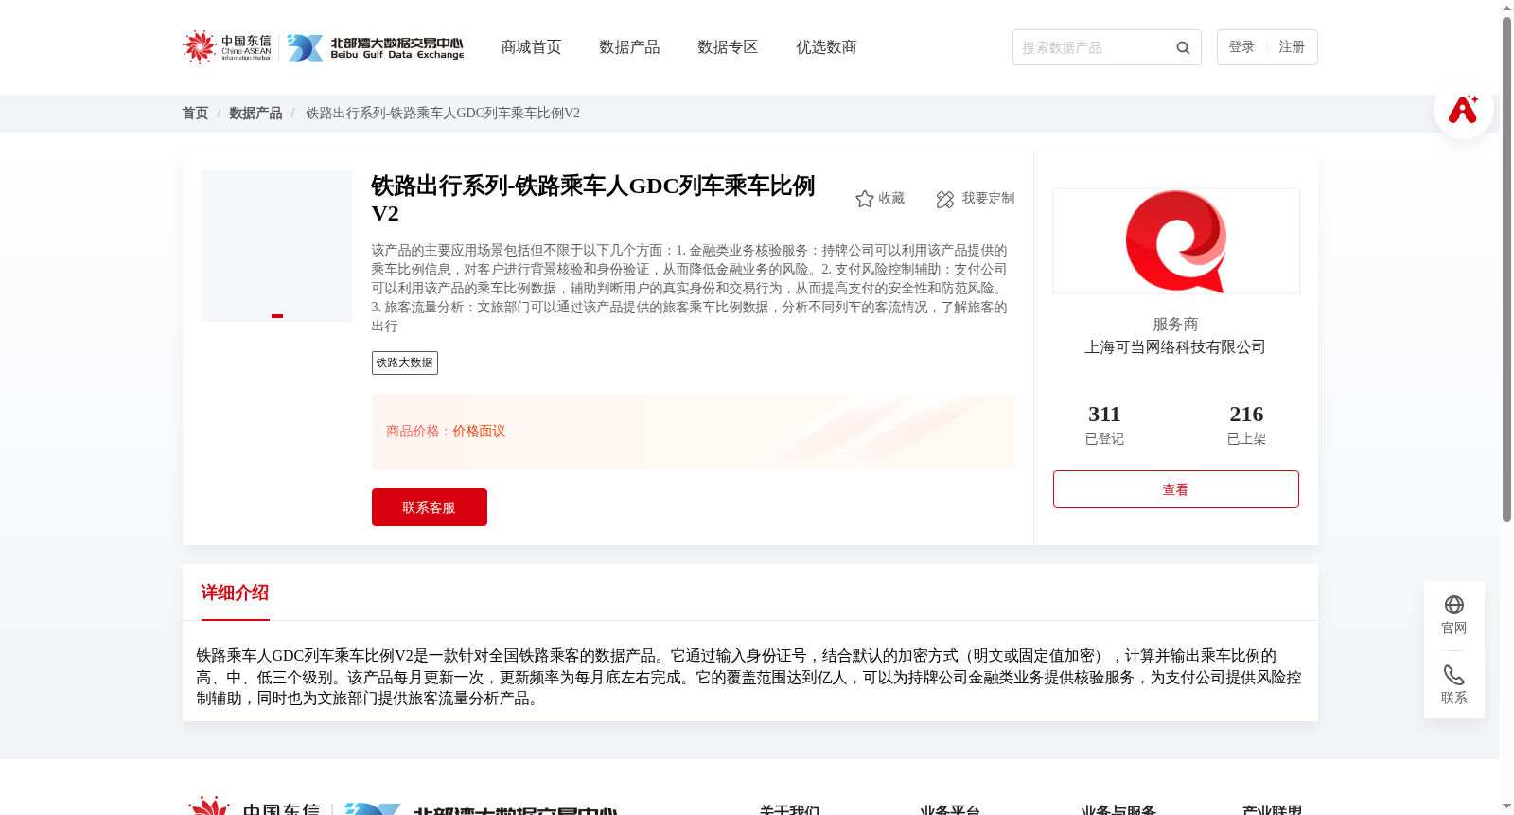The image size is (1514, 815).
Task: Click the 数据产品 breadcrumb link
Action: point(255,114)
